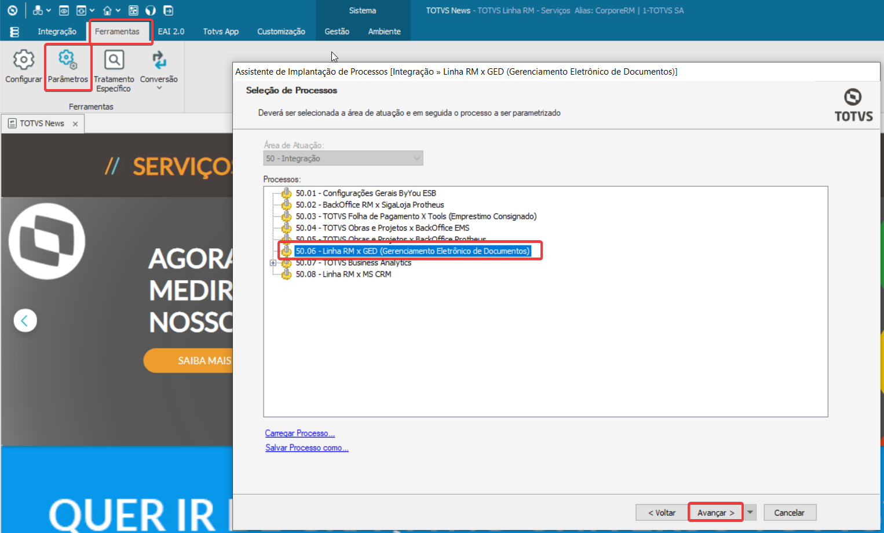Open the modules icon in the quick toolbar
This screenshot has height=533, width=884.
click(x=38, y=10)
